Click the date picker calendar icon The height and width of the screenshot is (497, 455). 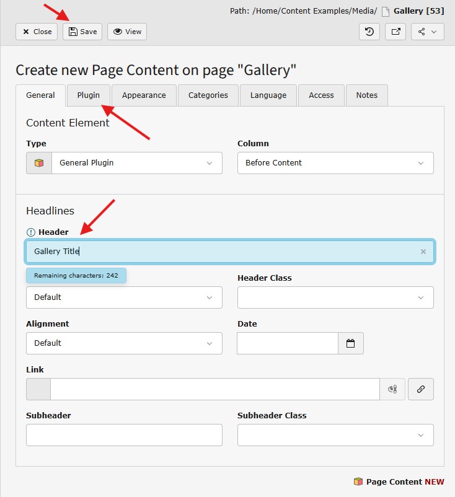pos(350,343)
